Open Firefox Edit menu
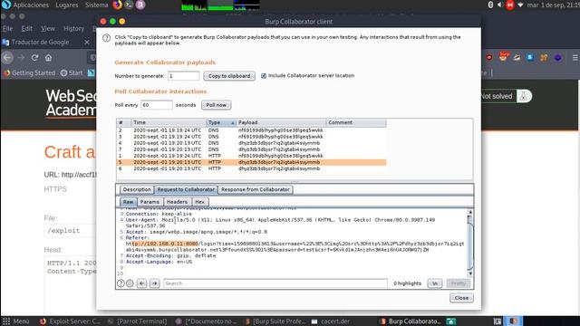The height and width of the screenshot is (326, 580). (x=26, y=28)
